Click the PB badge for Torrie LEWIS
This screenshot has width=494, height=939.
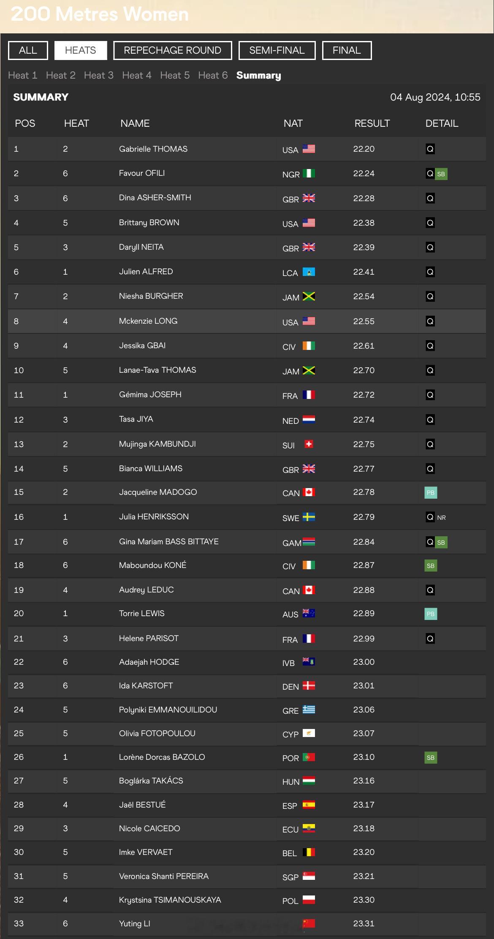click(431, 614)
